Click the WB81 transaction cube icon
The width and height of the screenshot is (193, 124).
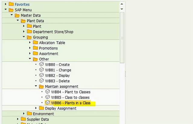tap(42, 70)
